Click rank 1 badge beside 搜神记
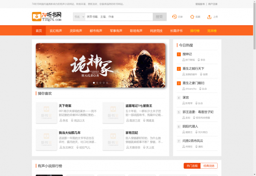The height and width of the screenshot is (176, 256). tap(179, 54)
